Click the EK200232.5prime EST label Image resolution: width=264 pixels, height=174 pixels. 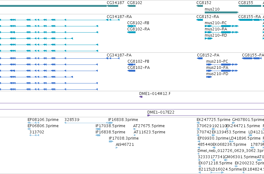point(249,163)
